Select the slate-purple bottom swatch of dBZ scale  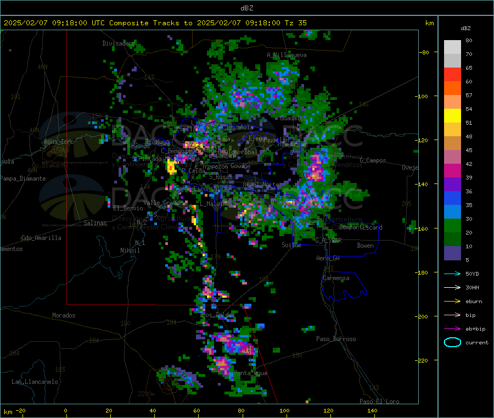[452, 253]
